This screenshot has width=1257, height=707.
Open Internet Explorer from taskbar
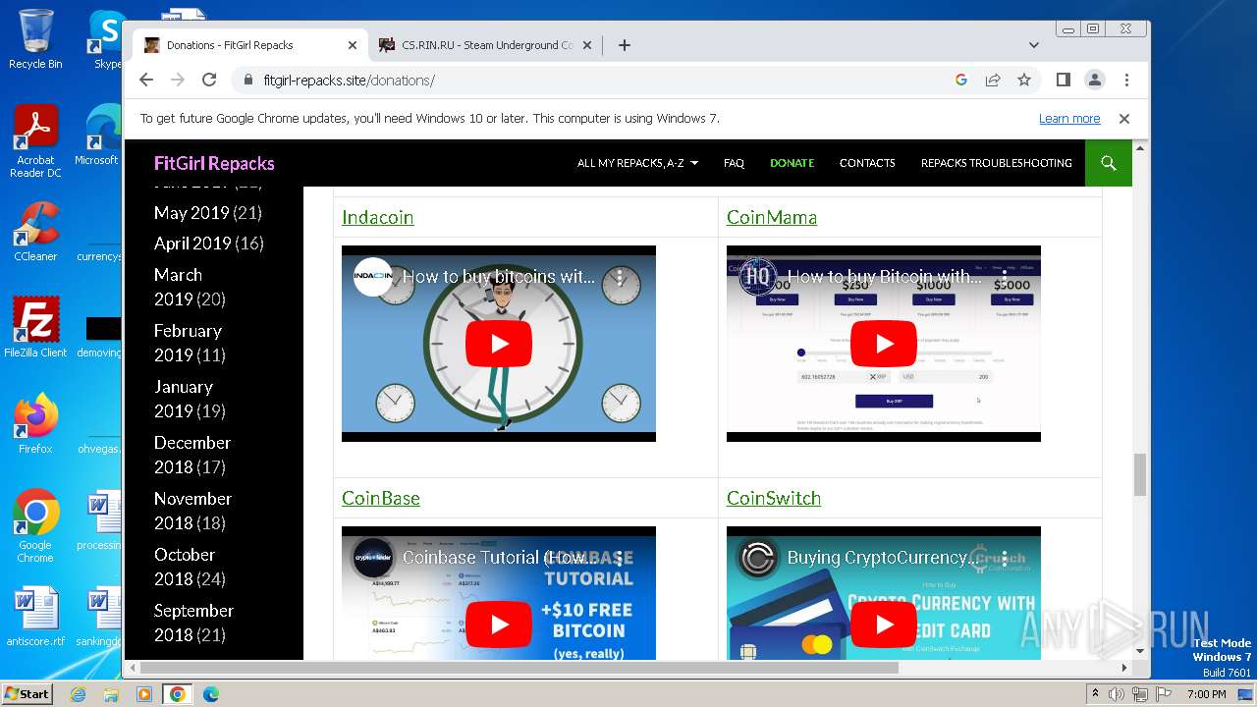(x=79, y=694)
